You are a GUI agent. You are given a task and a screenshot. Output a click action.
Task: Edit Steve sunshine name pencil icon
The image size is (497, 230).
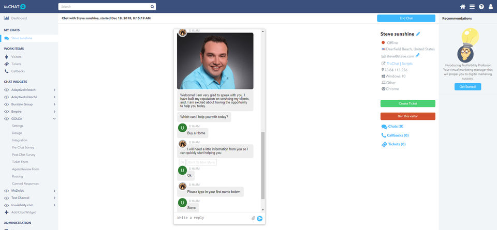pos(418,34)
